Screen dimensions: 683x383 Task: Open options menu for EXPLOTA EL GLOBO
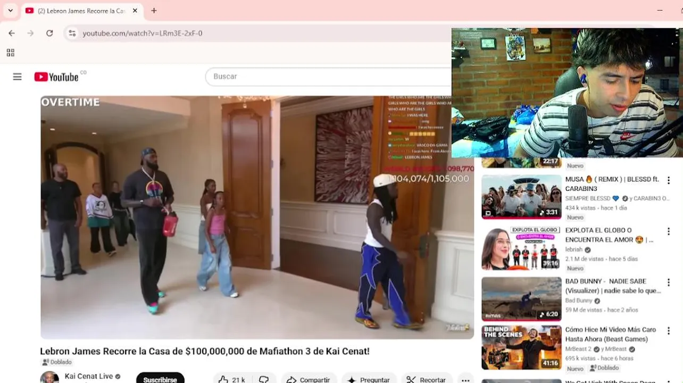pos(669,231)
